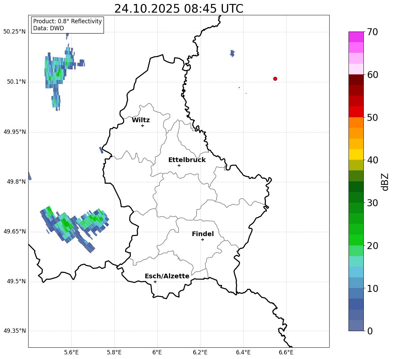Click the colorbar tick label 70
The image size is (393, 359).
372,32
